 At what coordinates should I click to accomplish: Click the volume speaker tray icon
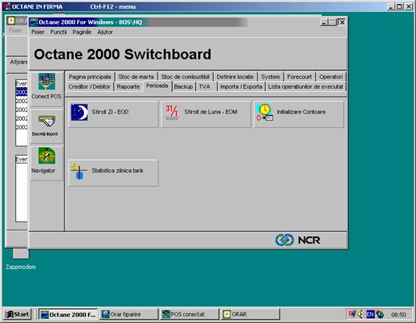click(x=360, y=315)
